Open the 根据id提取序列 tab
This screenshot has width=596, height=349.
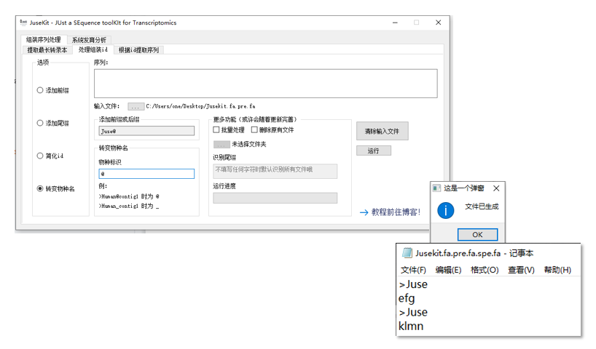click(138, 50)
